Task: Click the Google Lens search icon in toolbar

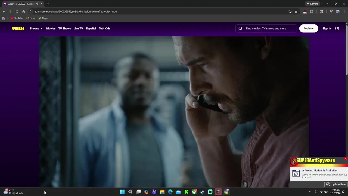Action: (x=321, y=11)
